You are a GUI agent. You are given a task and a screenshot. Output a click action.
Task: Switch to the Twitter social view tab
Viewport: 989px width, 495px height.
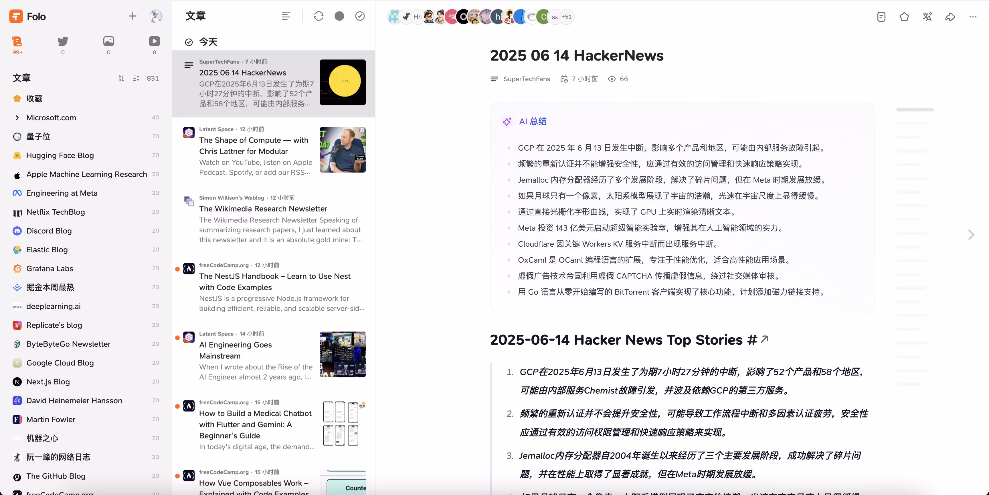tap(63, 45)
